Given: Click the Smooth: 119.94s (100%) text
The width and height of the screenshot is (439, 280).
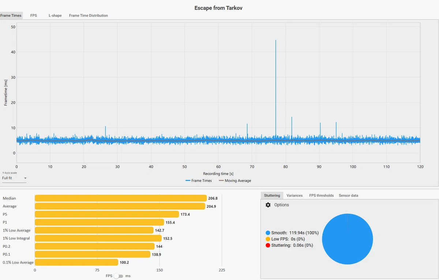Looking at the screenshot, I should (295, 233).
